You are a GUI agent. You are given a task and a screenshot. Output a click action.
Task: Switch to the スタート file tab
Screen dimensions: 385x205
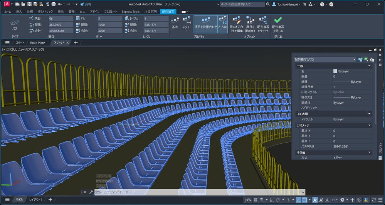(x=20, y=43)
